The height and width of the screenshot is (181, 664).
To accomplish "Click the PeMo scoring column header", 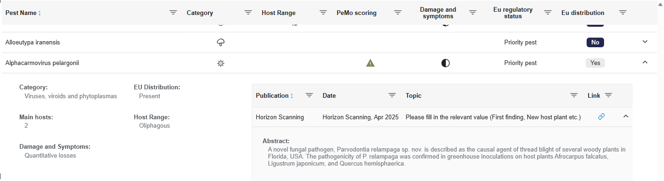I will (x=357, y=13).
